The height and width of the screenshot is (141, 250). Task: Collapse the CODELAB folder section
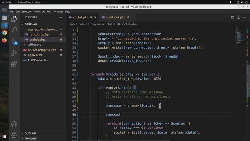(x=22, y=24)
